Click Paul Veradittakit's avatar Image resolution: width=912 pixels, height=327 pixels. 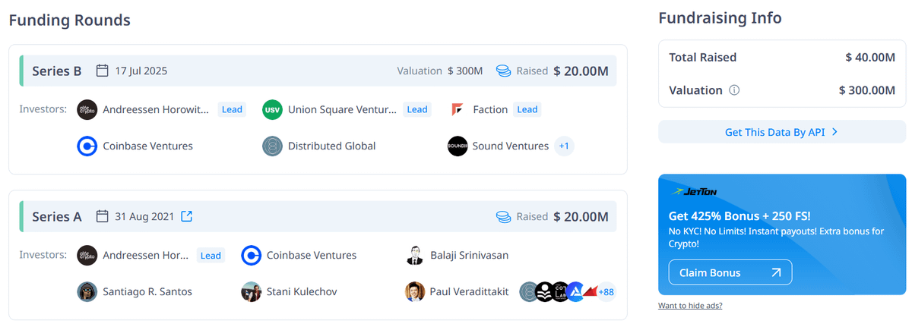(414, 292)
